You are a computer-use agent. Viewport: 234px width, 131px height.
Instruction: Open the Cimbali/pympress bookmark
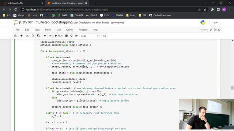pyautogui.click(x=161, y=15)
